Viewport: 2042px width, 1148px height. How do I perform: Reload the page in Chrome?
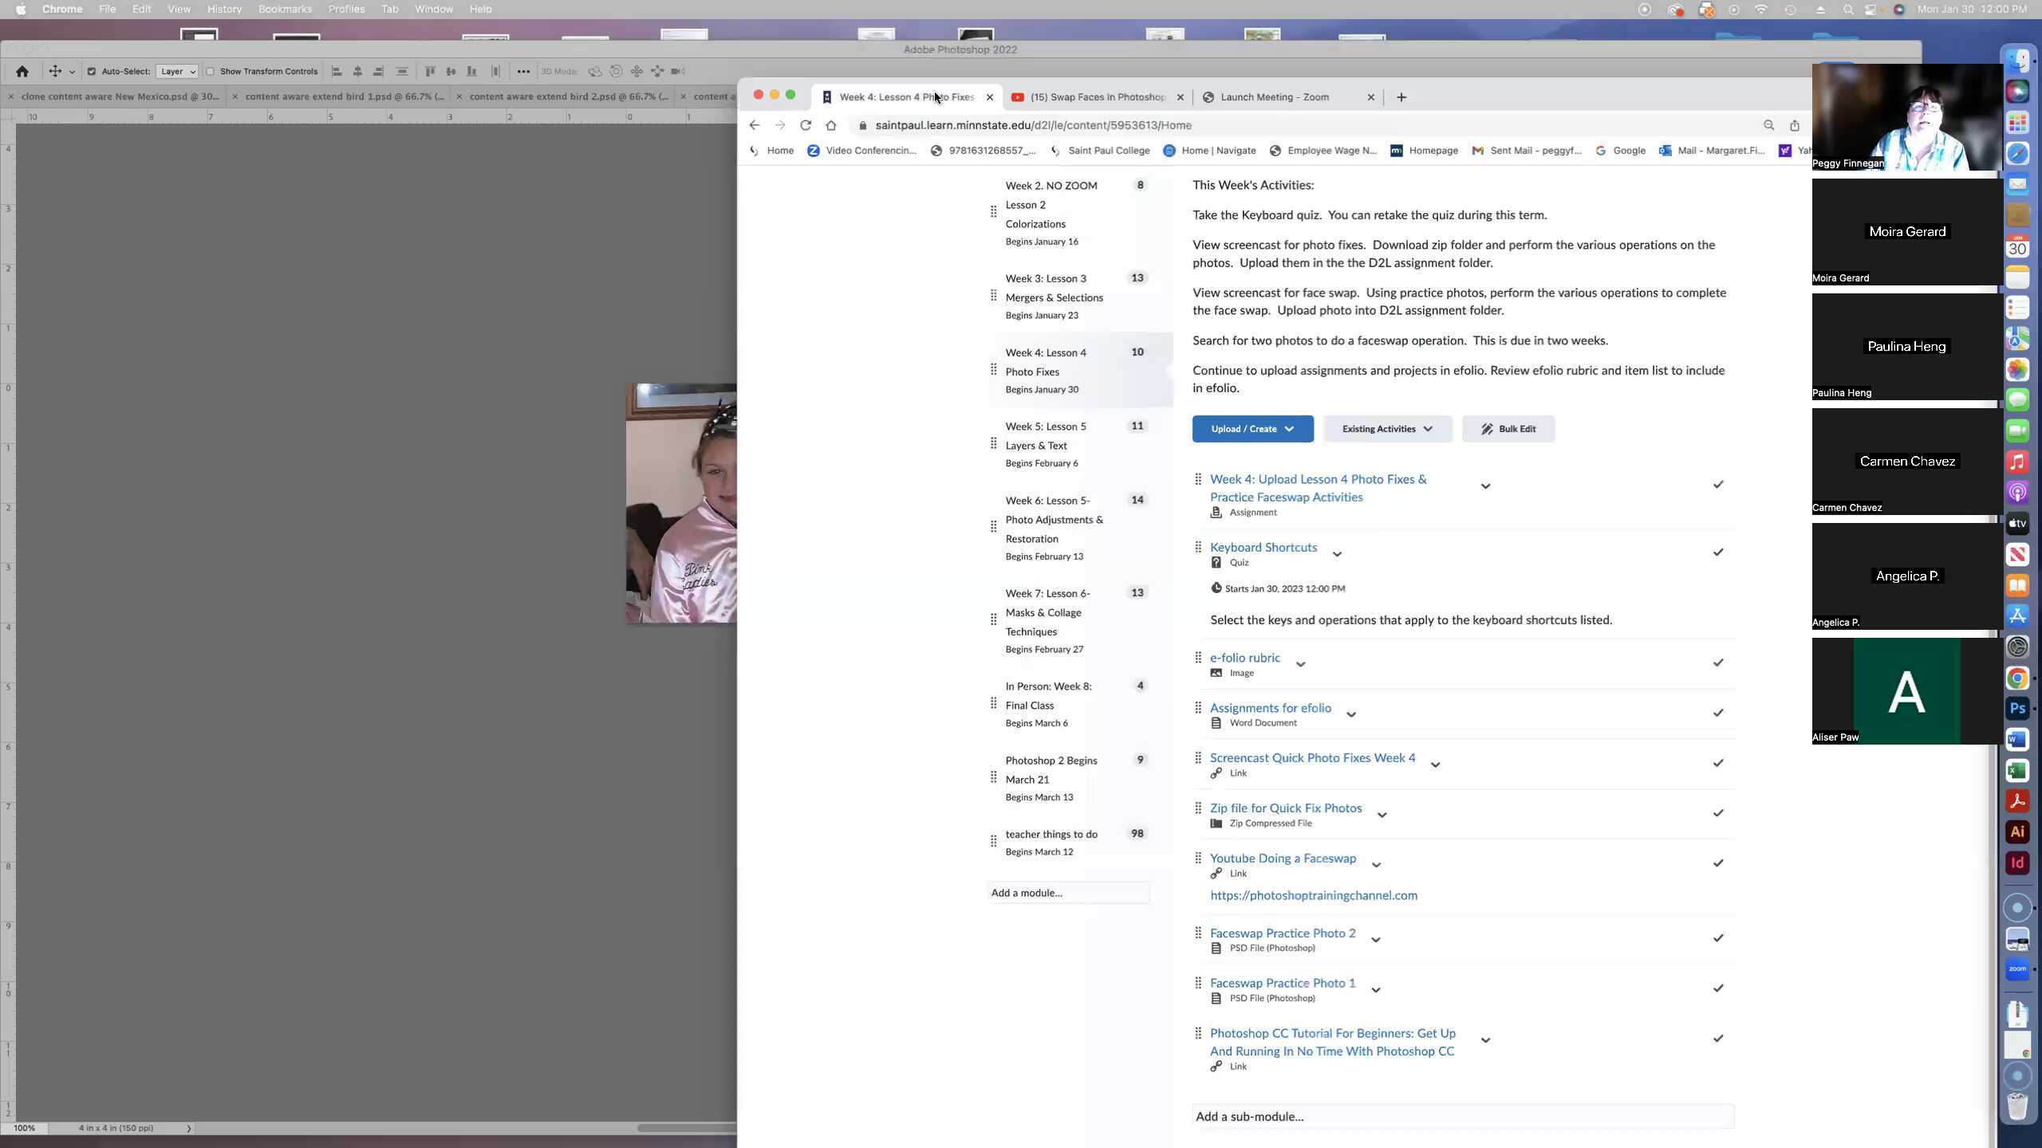[x=806, y=125]
